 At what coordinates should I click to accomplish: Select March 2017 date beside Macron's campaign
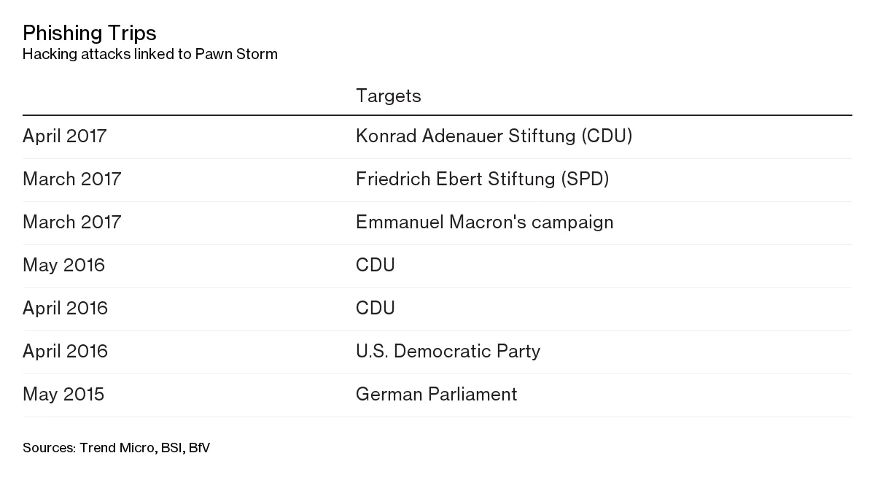tap(71, 222)
